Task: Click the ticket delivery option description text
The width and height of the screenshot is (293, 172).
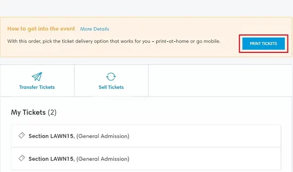Action: (x=114, y=41)
